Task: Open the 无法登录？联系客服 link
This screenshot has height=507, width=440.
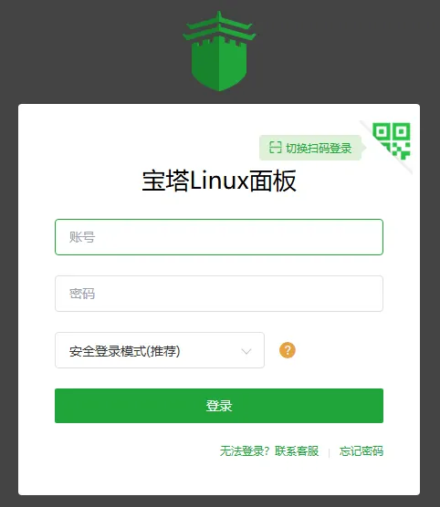Action: pyautogui.click(x=269, y=451)
